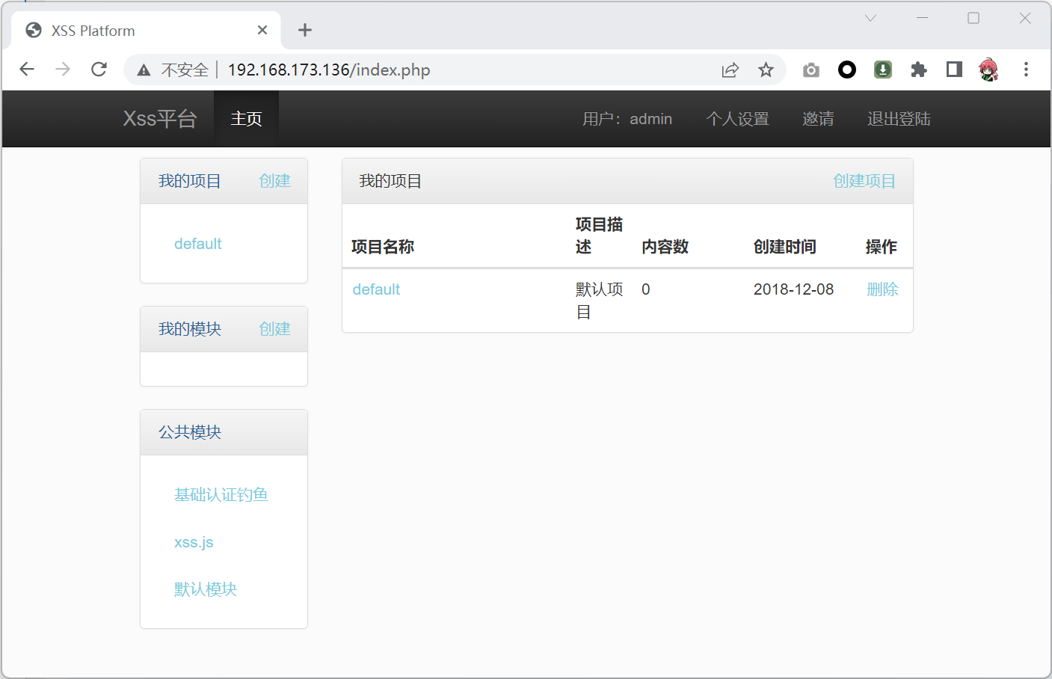Open the user profile avatar
Image resolution: width=1052 pixels, height=679 pixels.
coord(988,70)
